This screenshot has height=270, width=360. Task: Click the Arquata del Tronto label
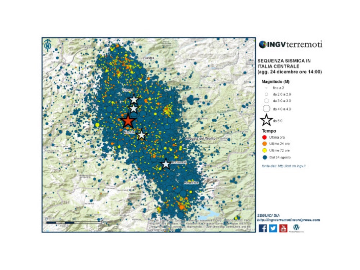tap(201, 139)
